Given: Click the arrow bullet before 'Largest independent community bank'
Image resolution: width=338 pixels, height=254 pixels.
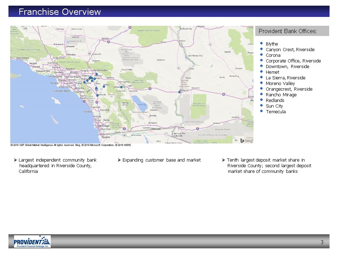Looking at the screenshot, I should click(15, 160).
